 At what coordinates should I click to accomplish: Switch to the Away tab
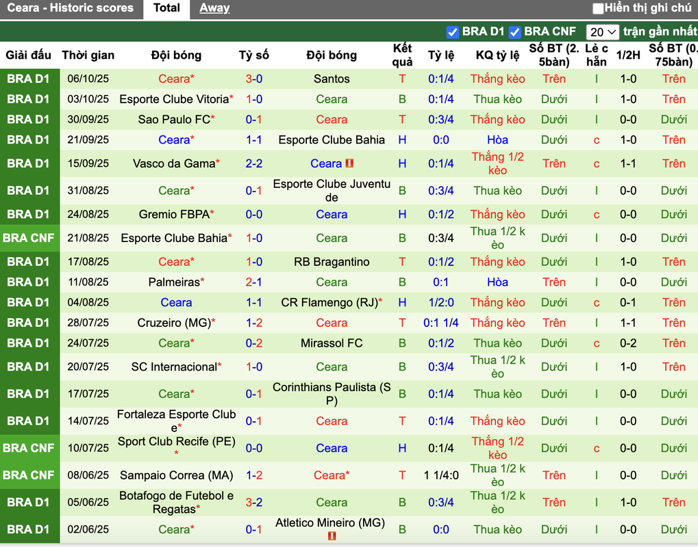(x=214, y=8)
